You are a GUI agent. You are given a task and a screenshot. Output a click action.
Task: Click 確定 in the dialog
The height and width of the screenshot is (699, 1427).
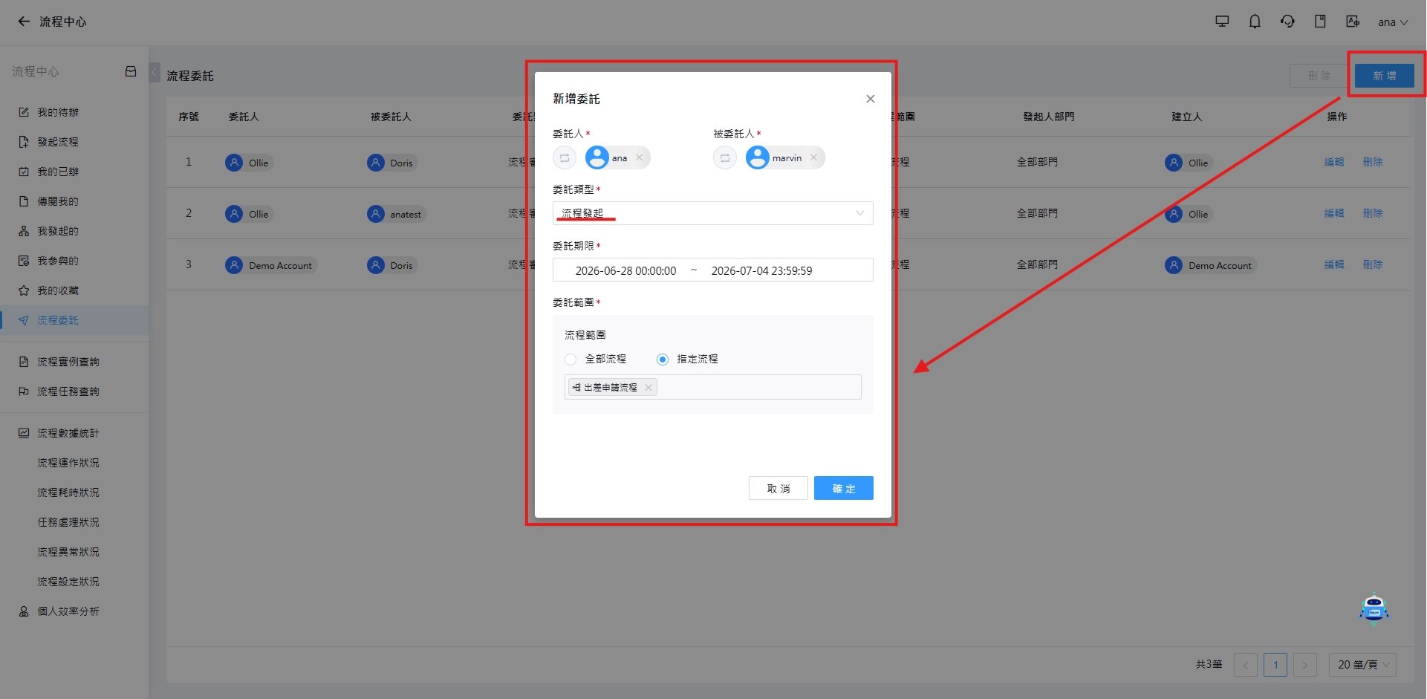[x=844, y=488]
